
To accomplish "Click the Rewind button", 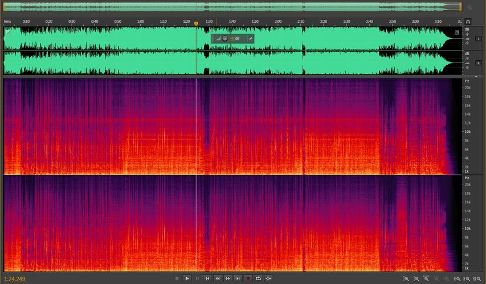I will 218,278.
